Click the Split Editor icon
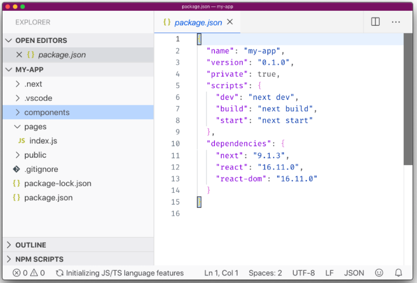Image resolution: width=417 pixels, height=283 pixels. (x=375, y=22)
